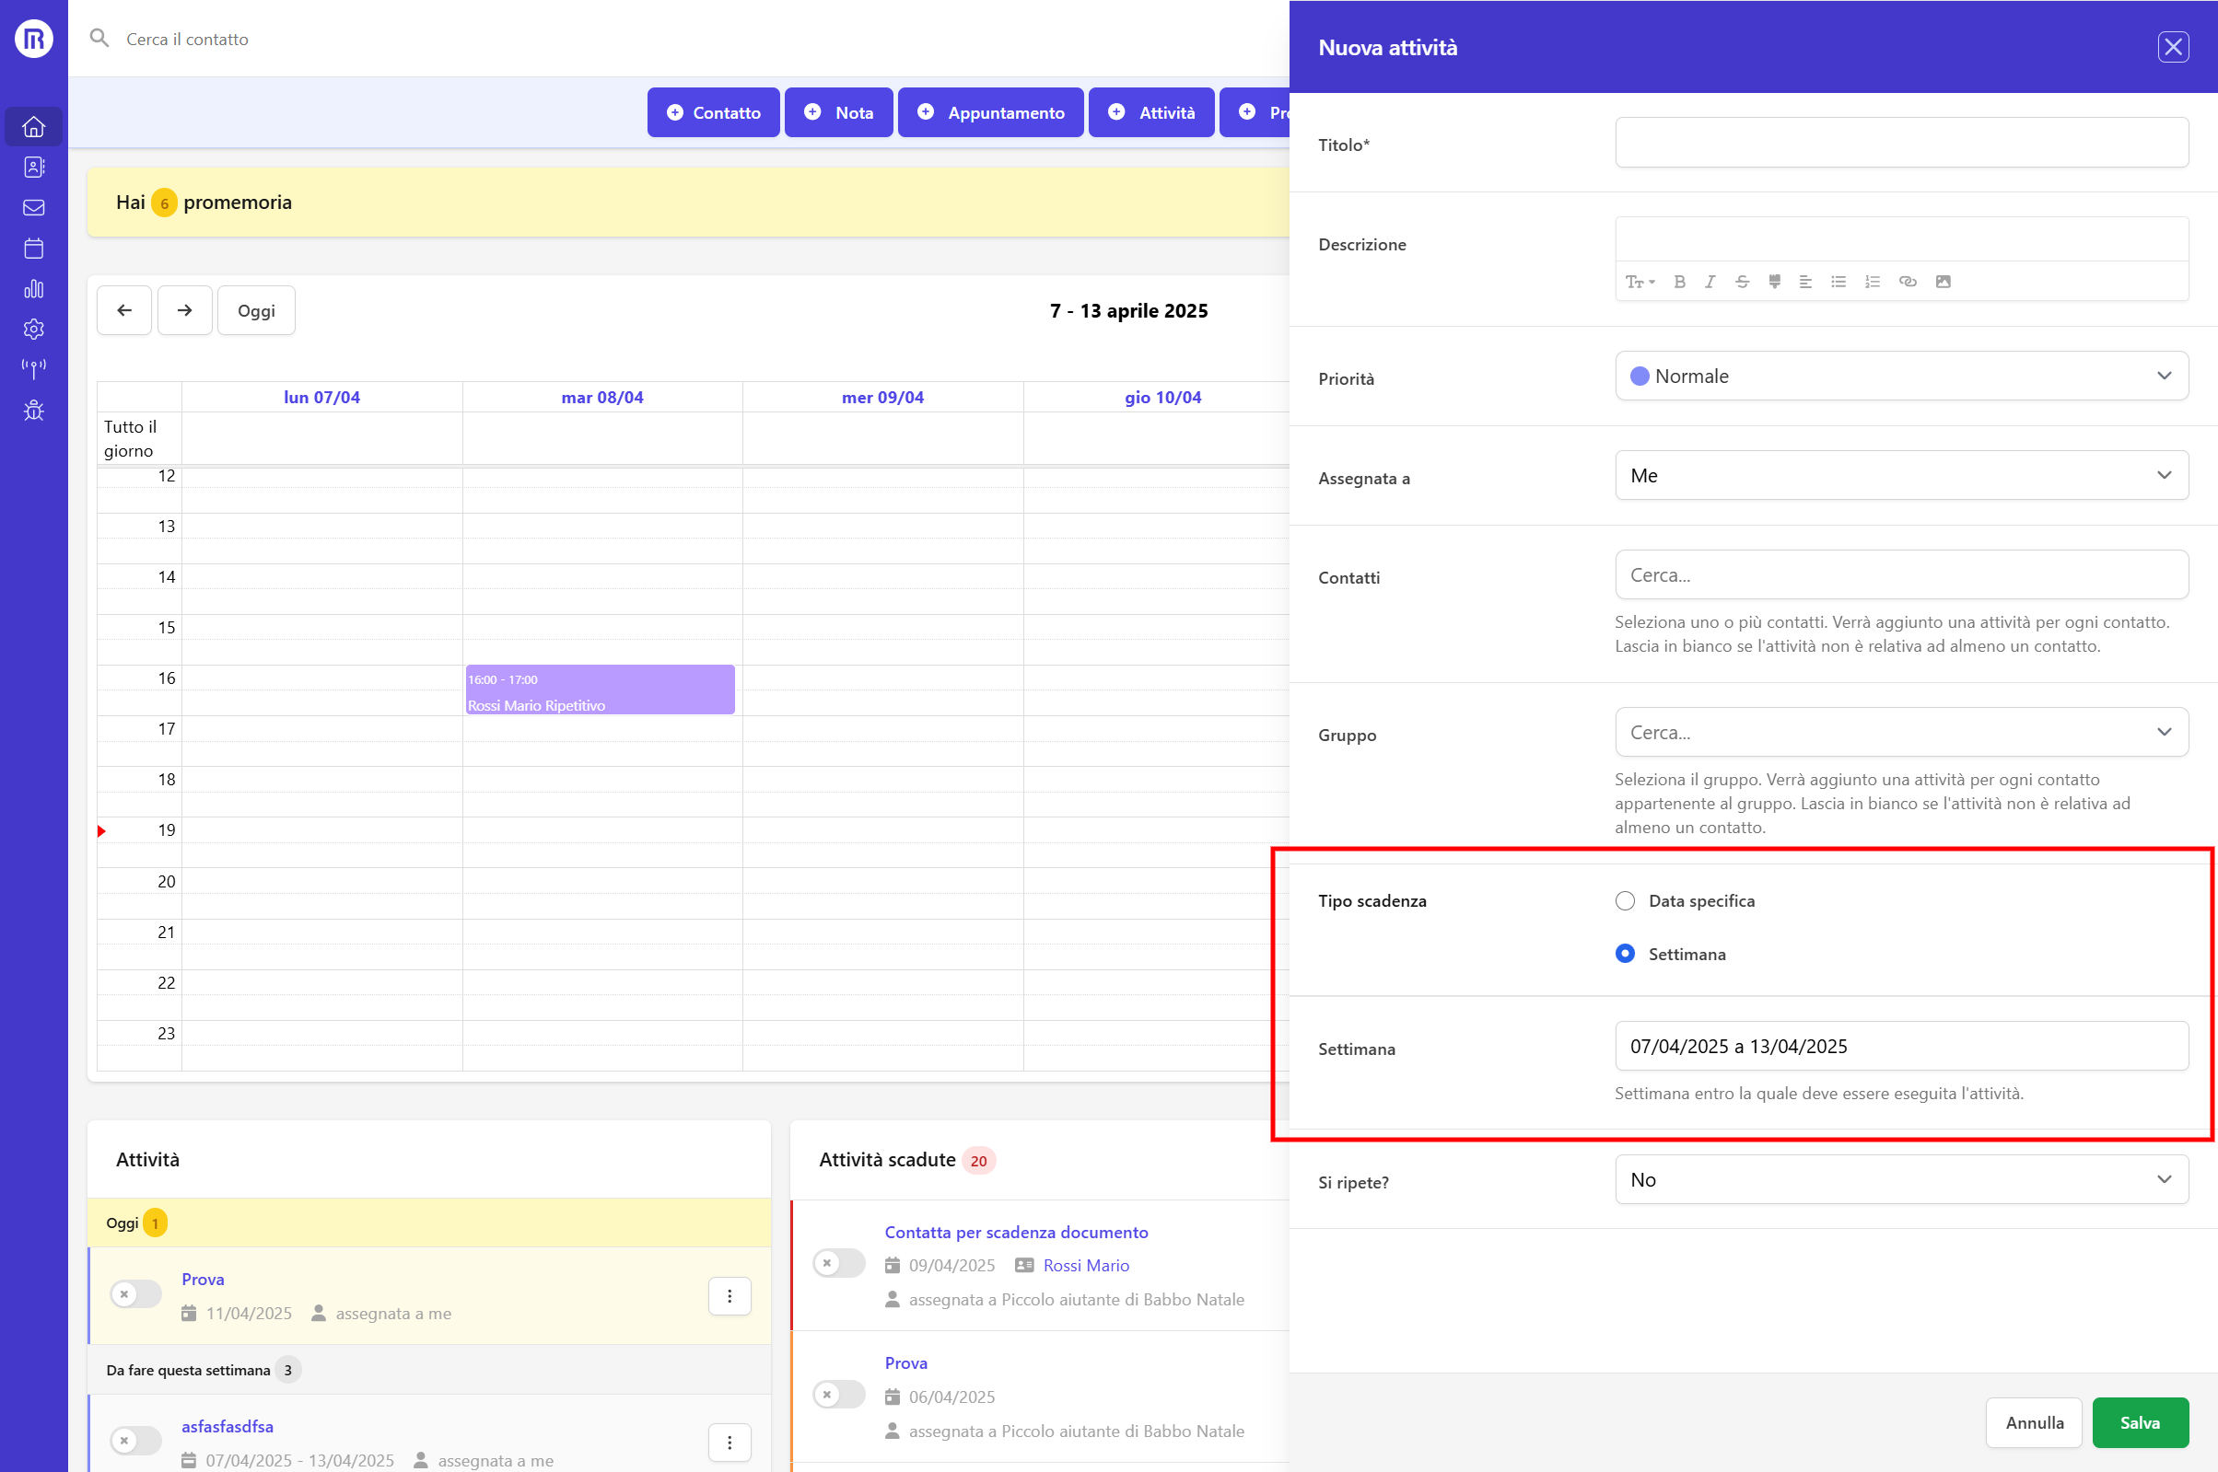
Task: Click the Appuntamento add button
Action: tap(990, 112)
